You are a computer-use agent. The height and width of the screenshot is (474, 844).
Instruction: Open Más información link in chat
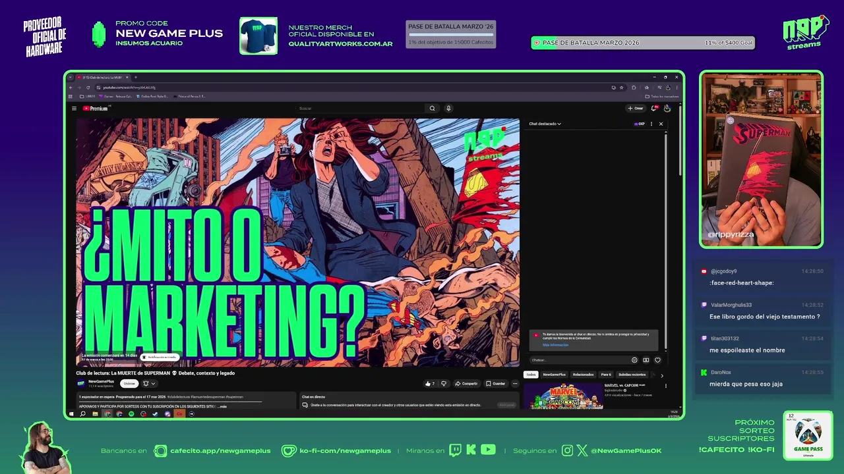click(555, 345)
